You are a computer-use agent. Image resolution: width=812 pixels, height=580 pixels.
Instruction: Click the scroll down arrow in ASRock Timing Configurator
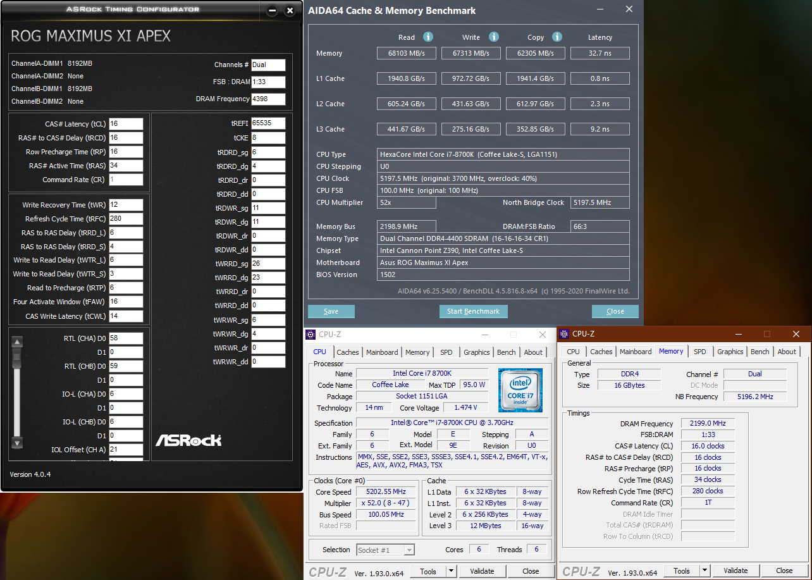[x=18, y=443]
